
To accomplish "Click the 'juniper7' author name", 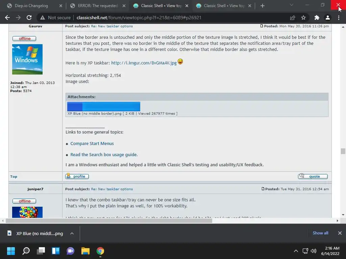I will tap(35, 189).
